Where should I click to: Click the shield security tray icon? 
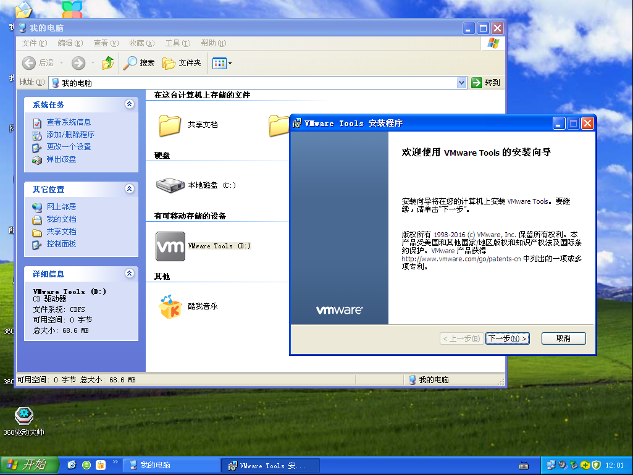[597, 465]
